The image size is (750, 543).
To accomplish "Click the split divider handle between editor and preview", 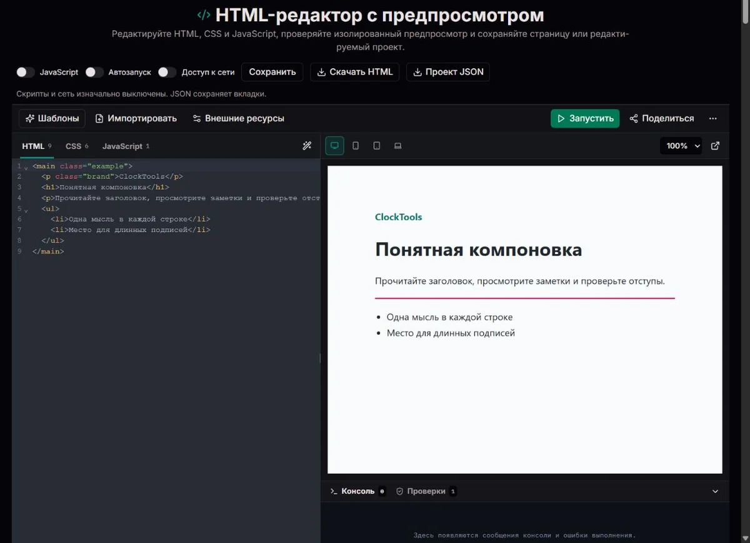I will (x=320, y=358).
